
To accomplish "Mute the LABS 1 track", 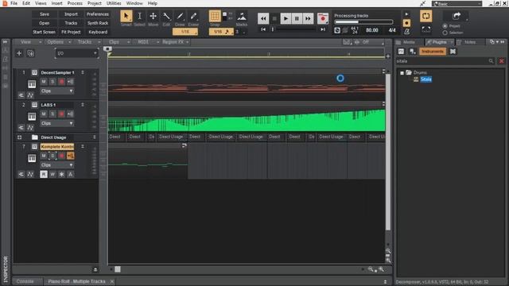I will (x=44, y=114).
